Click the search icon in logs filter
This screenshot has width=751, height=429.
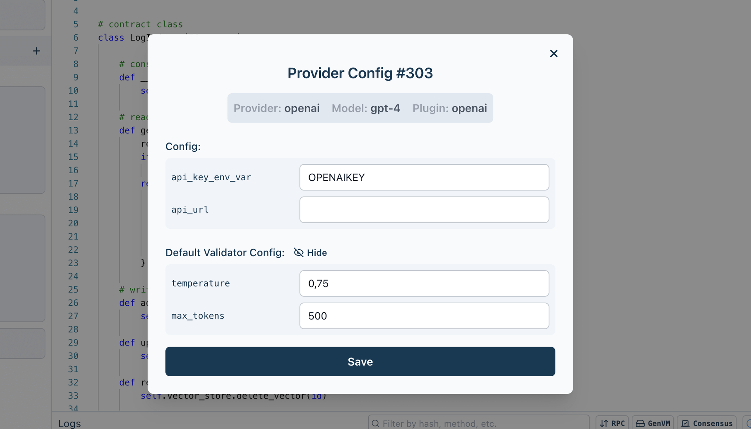coord(375,424)
